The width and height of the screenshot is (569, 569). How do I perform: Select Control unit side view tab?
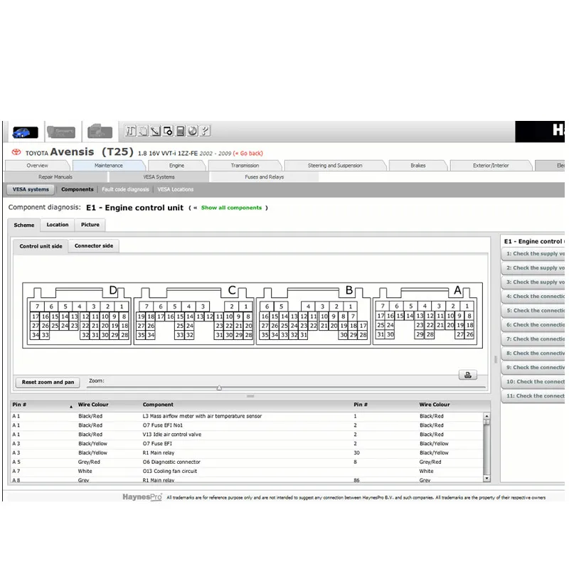(41, 246)
